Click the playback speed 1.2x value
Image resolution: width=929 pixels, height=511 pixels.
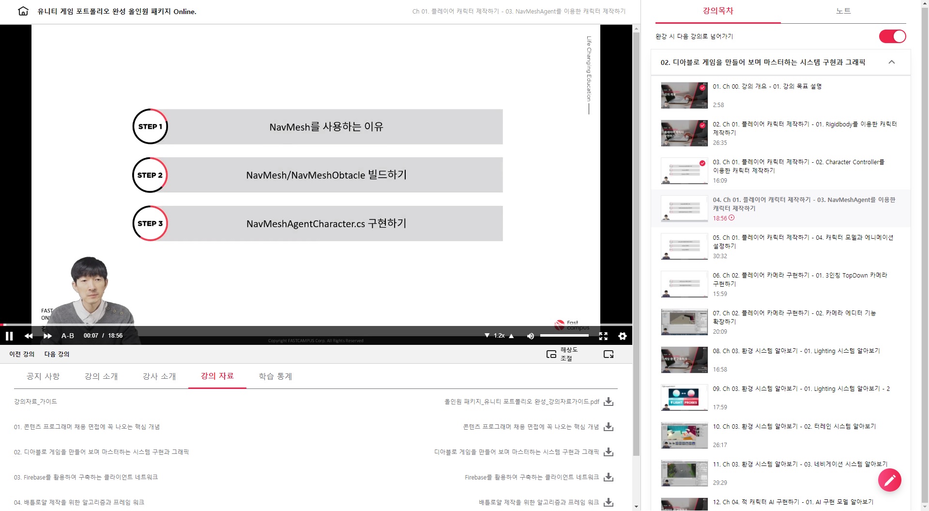(x=499, y=336)
